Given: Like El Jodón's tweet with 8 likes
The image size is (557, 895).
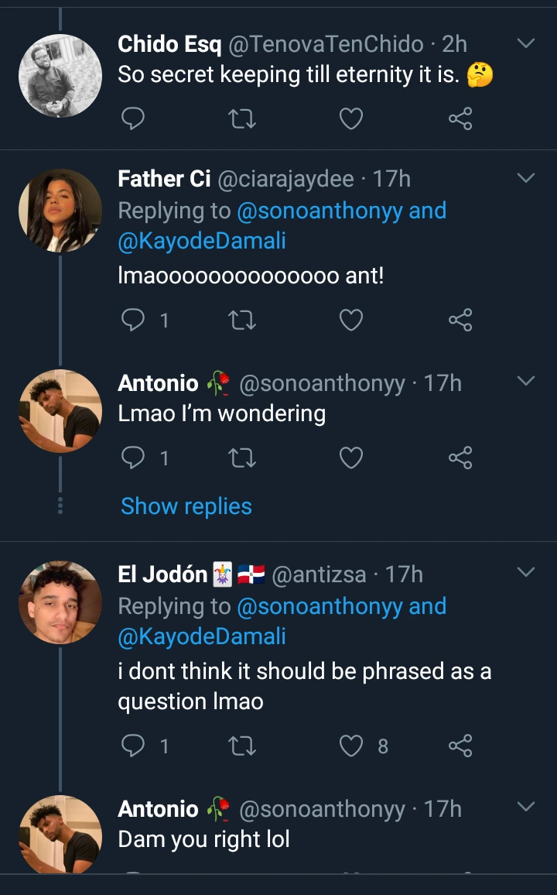Looking at the screenshot, I should (352, 746).
